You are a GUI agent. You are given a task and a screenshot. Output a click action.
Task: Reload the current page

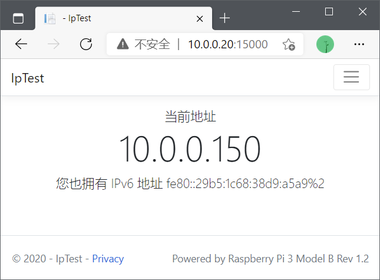pyautogui.click(x=86, y=44)
